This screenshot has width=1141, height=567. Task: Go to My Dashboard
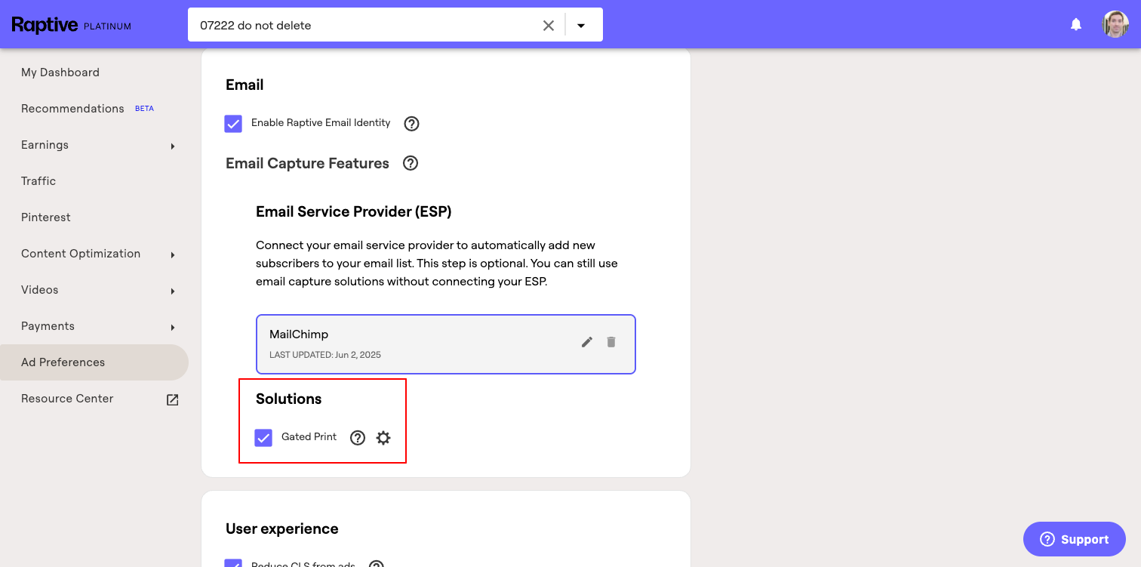pos(60,72)
